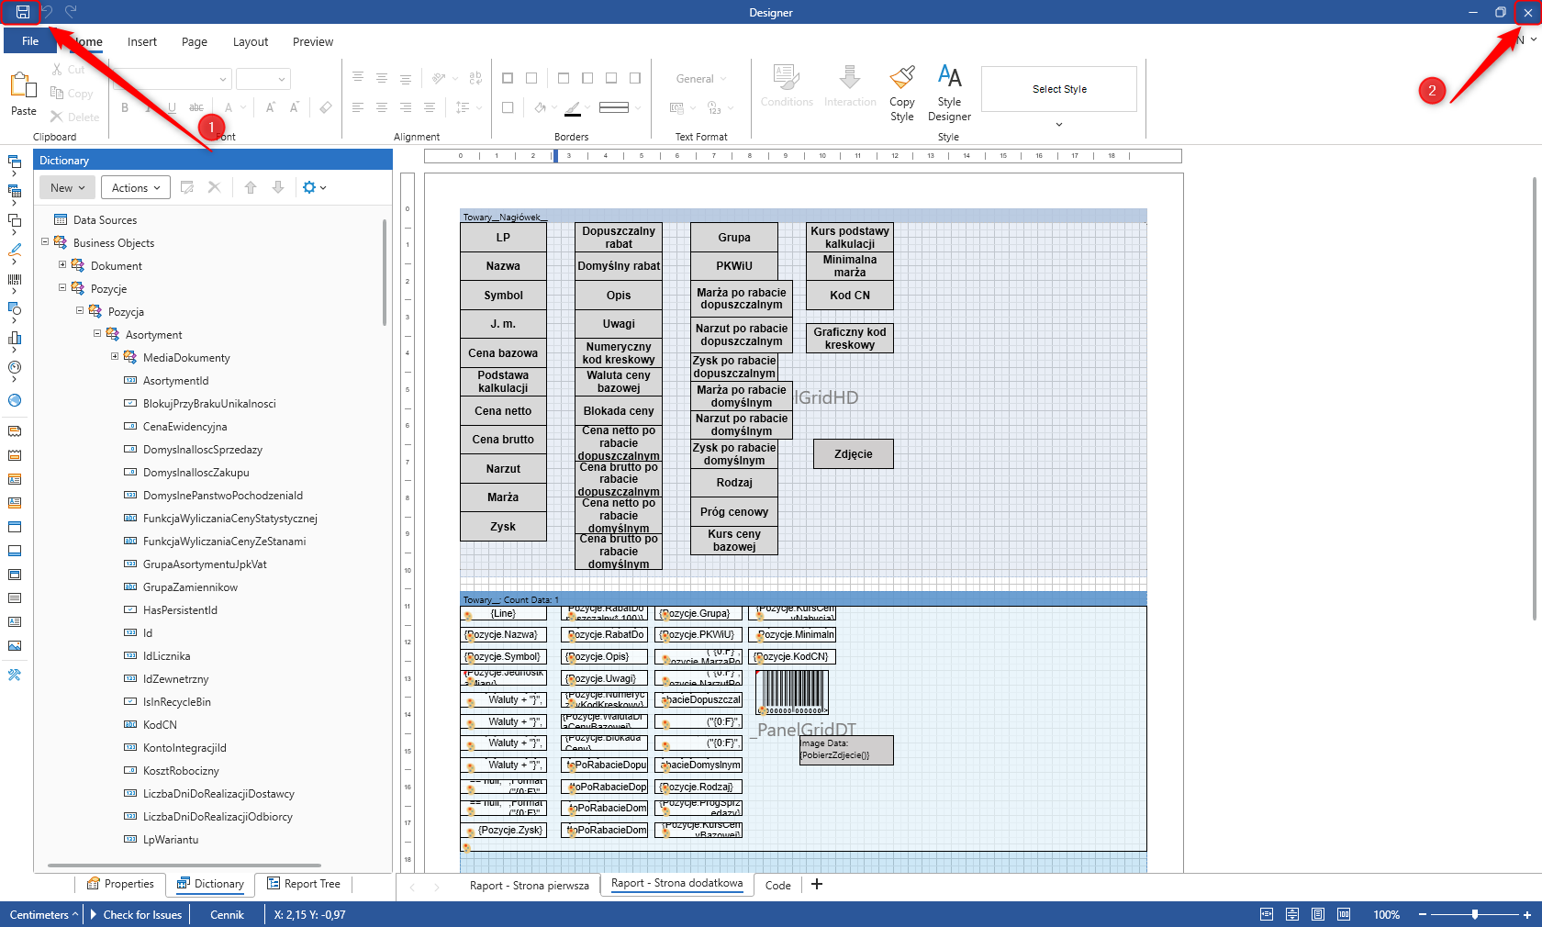Collapse the Business Objects tree node
1542x927 pixels.
pos(45,242)
